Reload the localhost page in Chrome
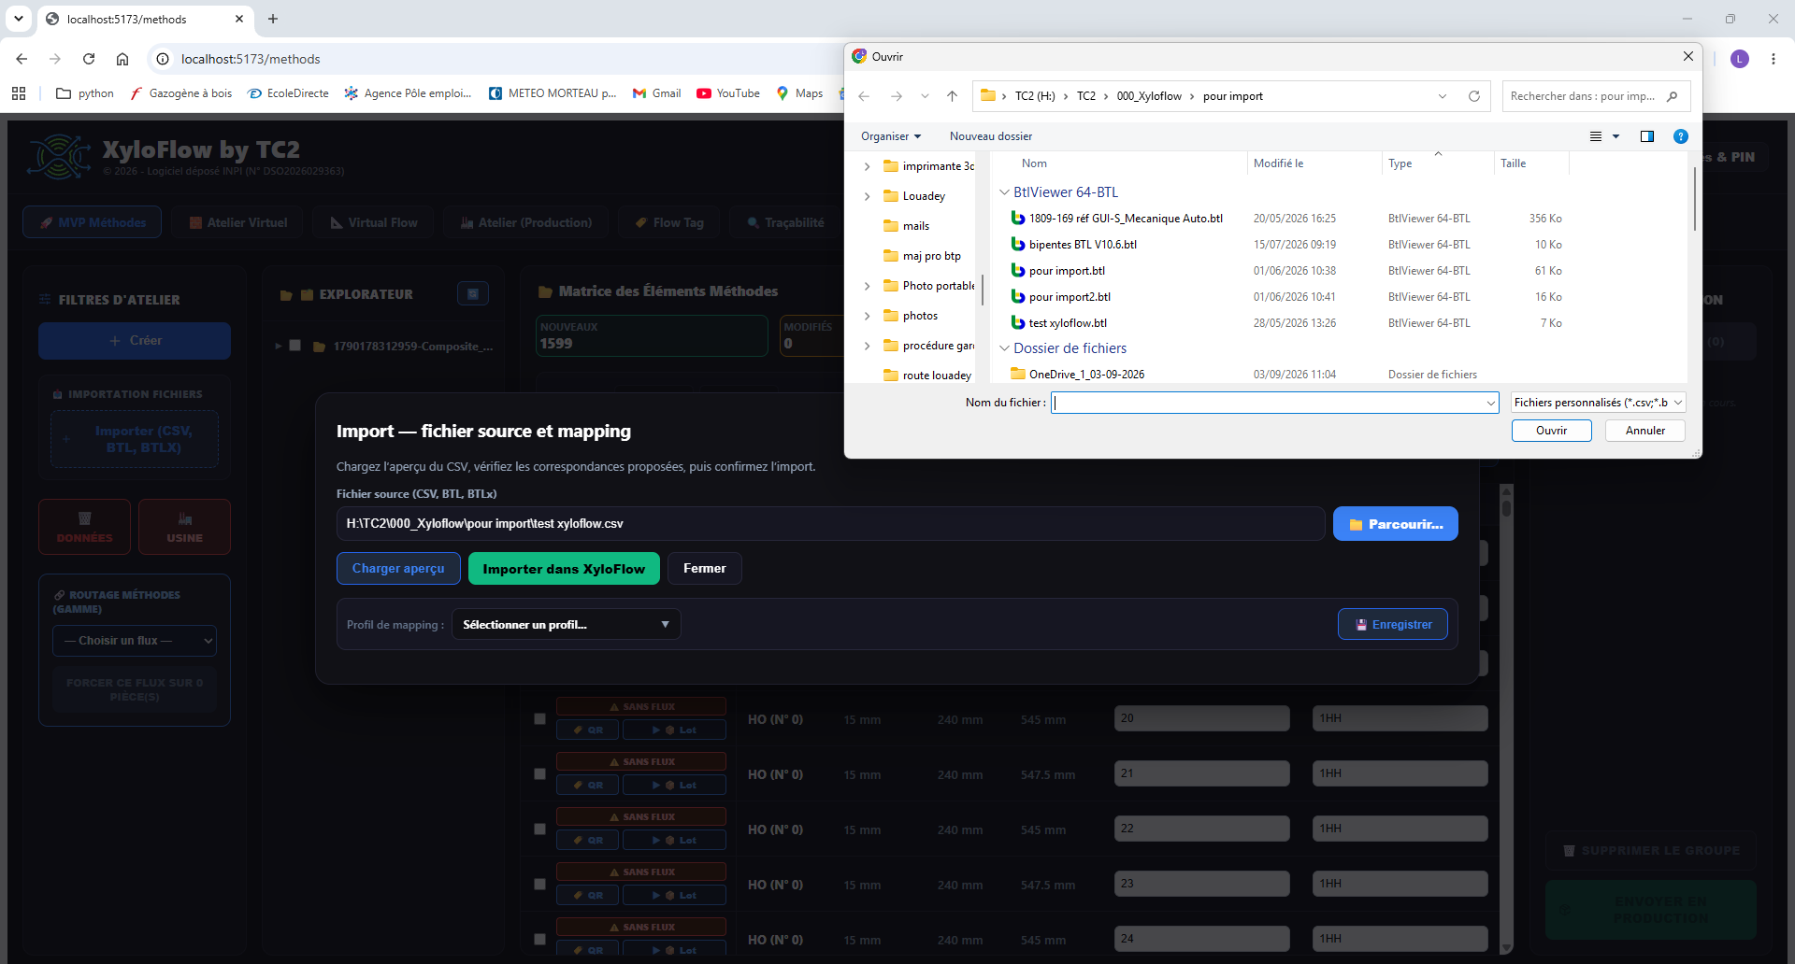1795x964 pixels. coord(89,59)
